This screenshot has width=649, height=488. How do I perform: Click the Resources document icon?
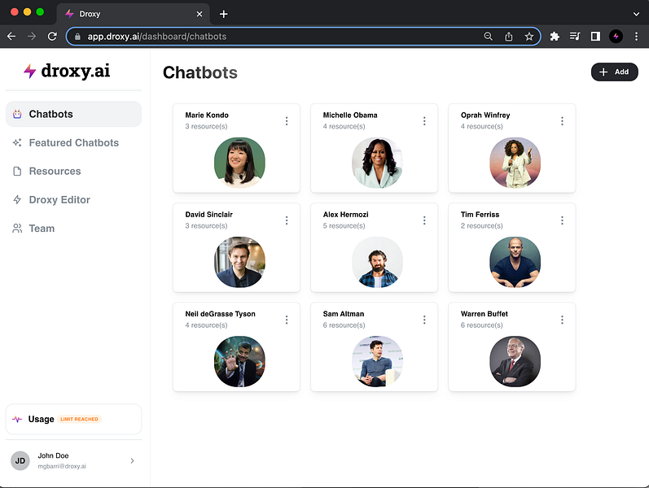pyautogui.click(x=17, y=172)
